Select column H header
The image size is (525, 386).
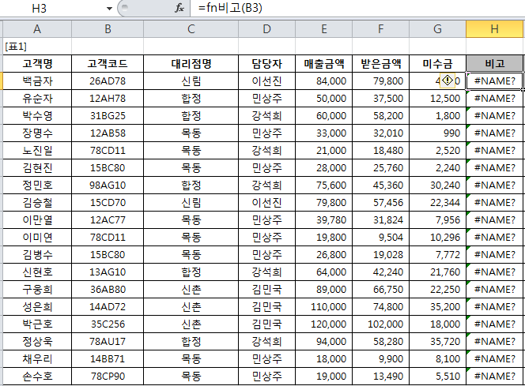pos(494,29)
